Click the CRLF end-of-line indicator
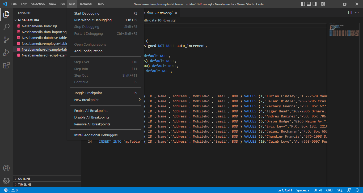 (330, 190)
